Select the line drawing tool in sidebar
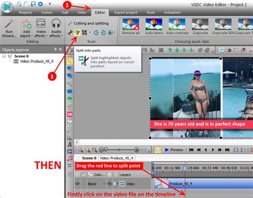 (69, 84)
